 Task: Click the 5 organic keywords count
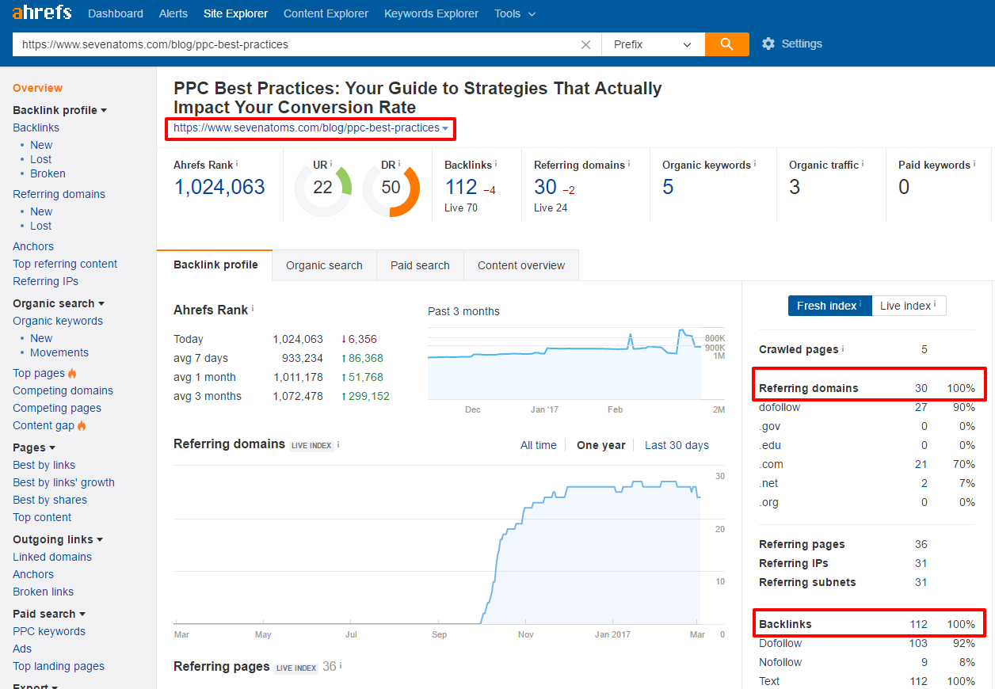point(668,187)
